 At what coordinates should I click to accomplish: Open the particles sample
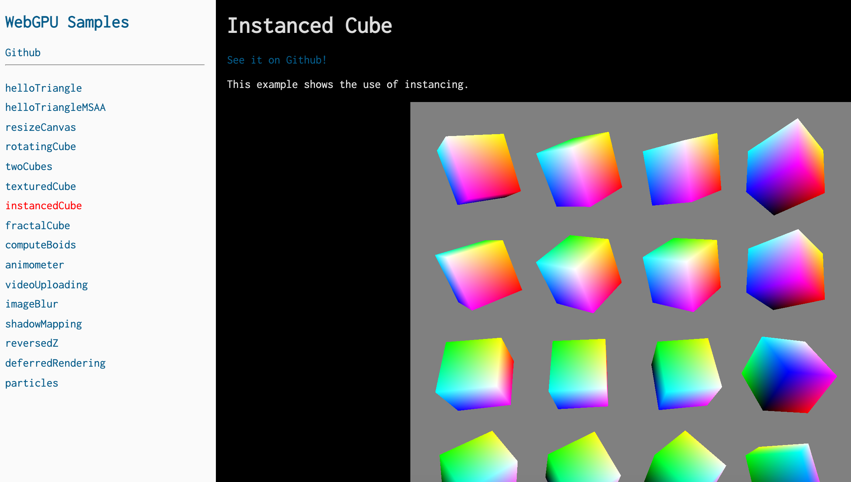[32, 383]
